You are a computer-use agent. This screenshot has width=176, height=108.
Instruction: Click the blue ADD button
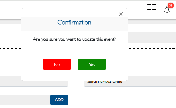tap(59, 100)
